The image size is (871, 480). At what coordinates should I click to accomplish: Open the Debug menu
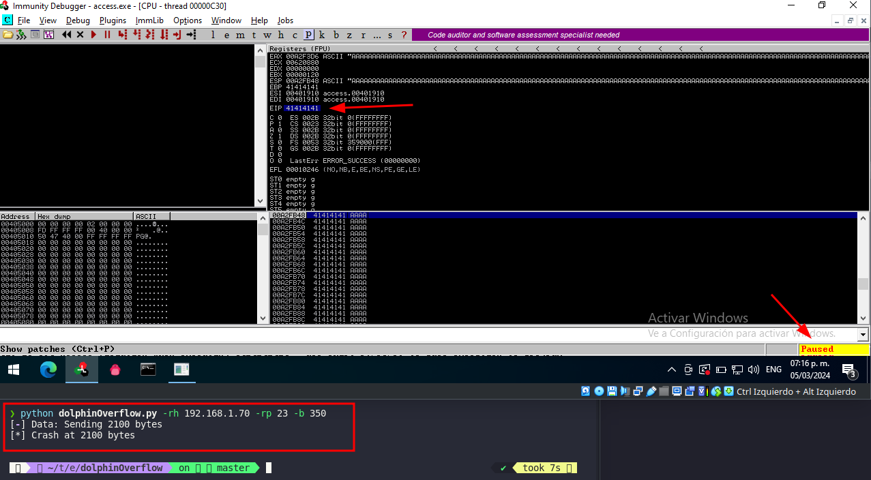78,20
